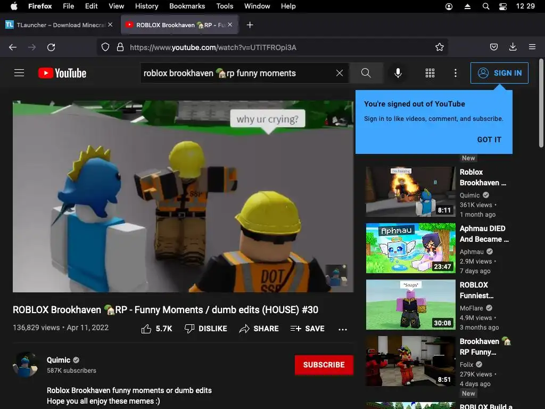
Task: Open the YouTube apps grid
Action: pos(430,73)
